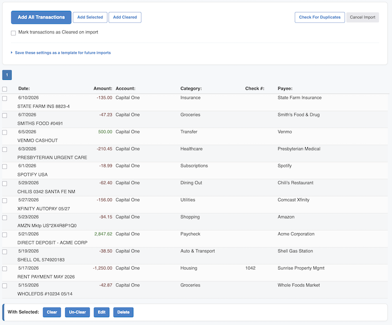Click the AMZN Mktp US*2X4R8P1Q0 memo
392x325 pixels.
click(x=47, y=226)
